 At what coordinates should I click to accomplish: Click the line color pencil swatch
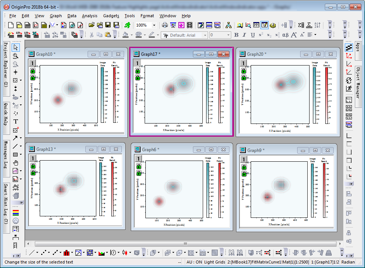pyautogui.click(x=152, y=35)
